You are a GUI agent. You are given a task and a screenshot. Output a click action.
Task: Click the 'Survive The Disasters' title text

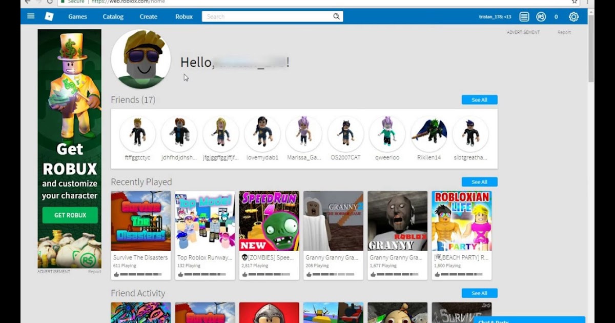pos(140,258)
